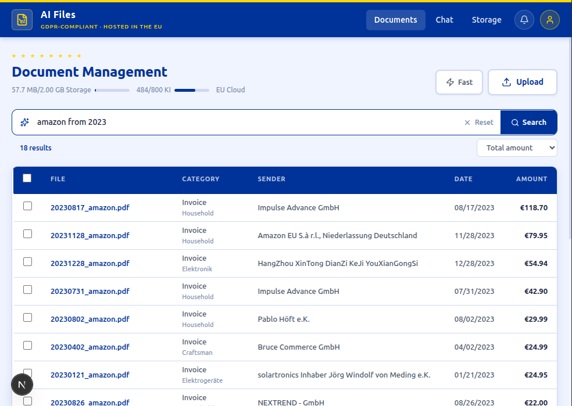
Task: Click the FILE column header
Action: 58,179
